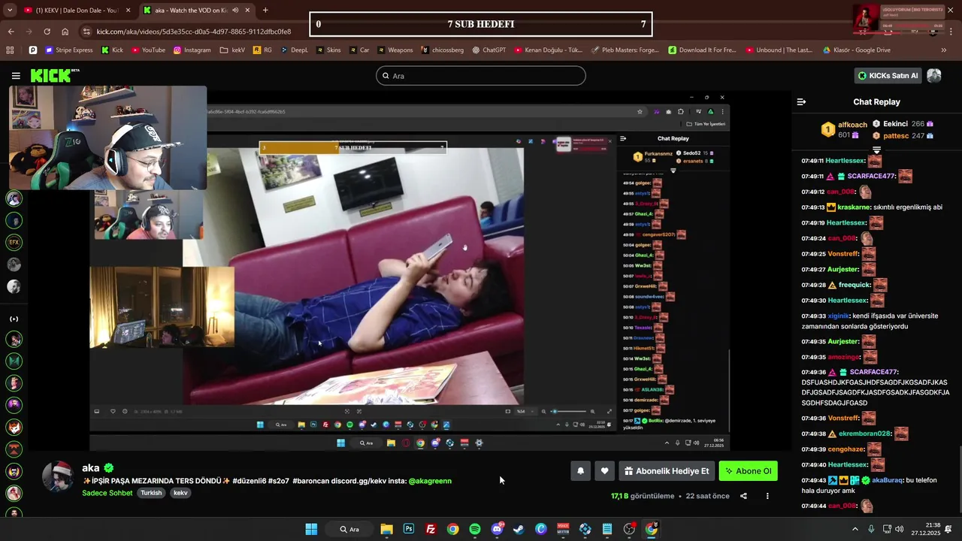Click the 'Abonelik Hediye Et' button

coord(667,471)
